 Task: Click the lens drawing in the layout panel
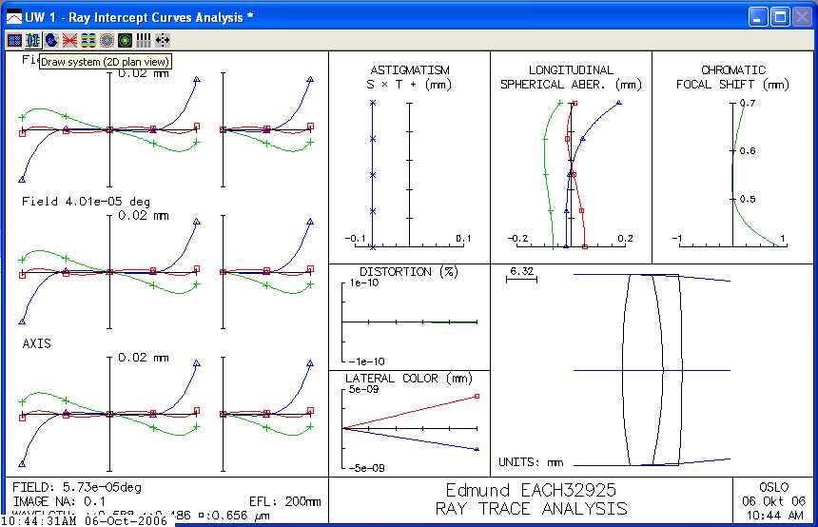coord(652,369)
